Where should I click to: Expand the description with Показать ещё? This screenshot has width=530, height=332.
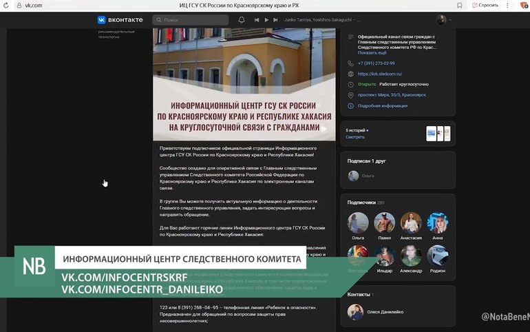372,53
